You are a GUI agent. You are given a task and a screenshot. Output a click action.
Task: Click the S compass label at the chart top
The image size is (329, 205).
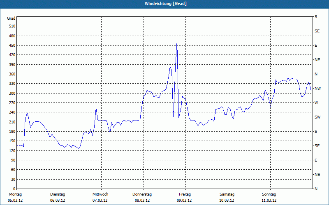pos(316,17)
